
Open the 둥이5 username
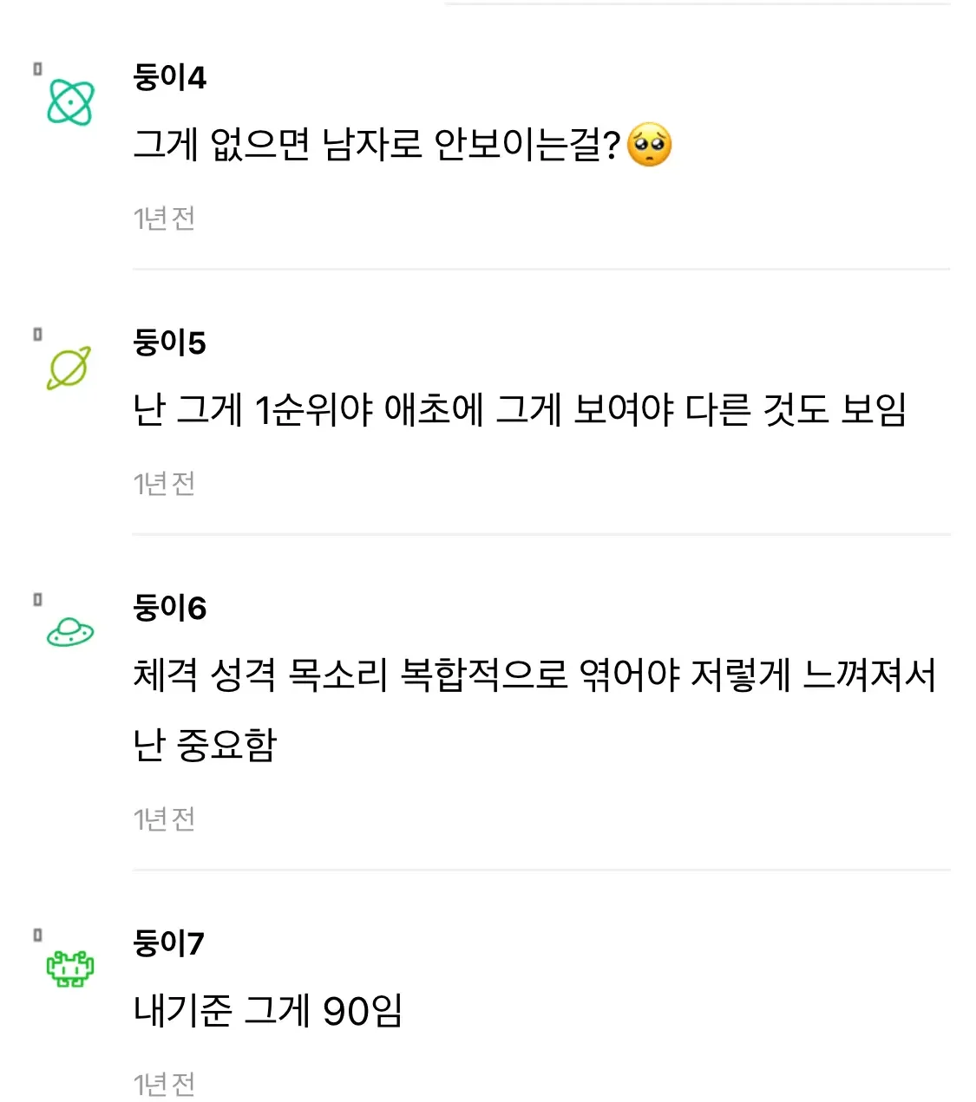pos(169,342)
